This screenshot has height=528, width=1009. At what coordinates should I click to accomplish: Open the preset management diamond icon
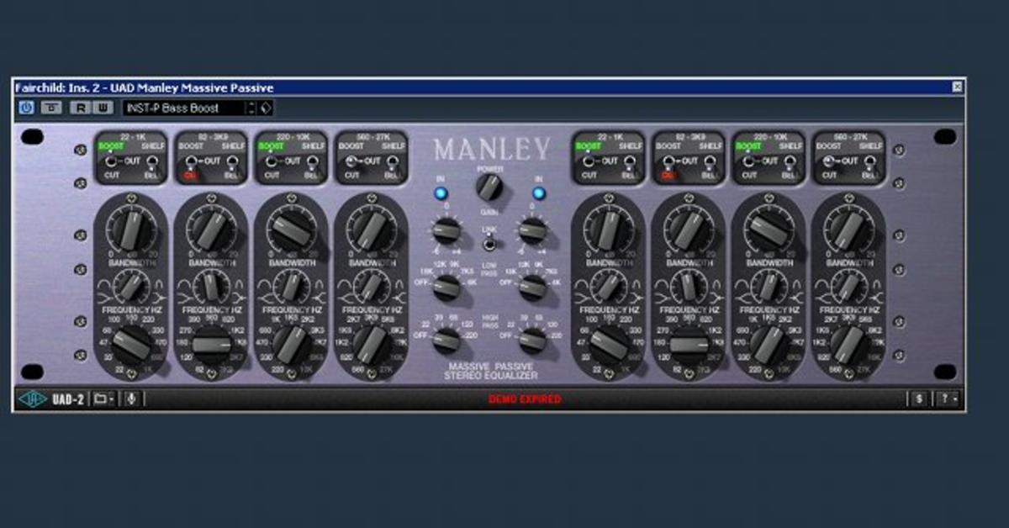point(266,108)
